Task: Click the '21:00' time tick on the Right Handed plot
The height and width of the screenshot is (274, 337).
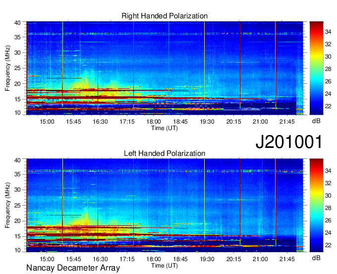Action: point(260,122)
